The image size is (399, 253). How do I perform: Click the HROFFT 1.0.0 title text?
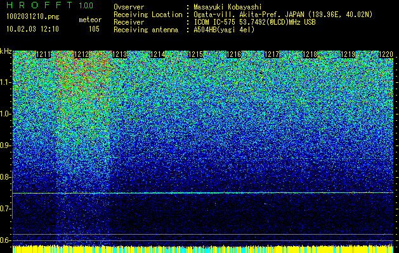(x=50, y=5)
